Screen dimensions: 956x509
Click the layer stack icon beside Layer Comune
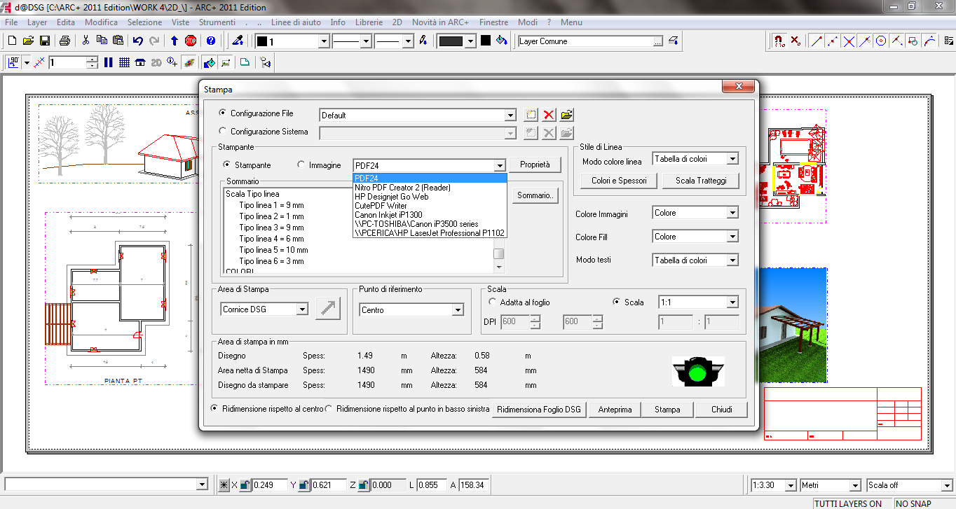[674, 41]
